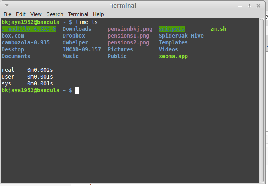Minimize the Terminal window

240,6
